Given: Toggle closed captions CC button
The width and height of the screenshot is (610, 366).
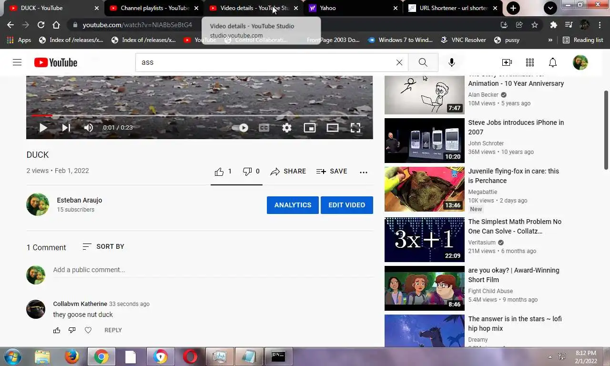Looking at the screenshot, I should [x=264, y=128].
